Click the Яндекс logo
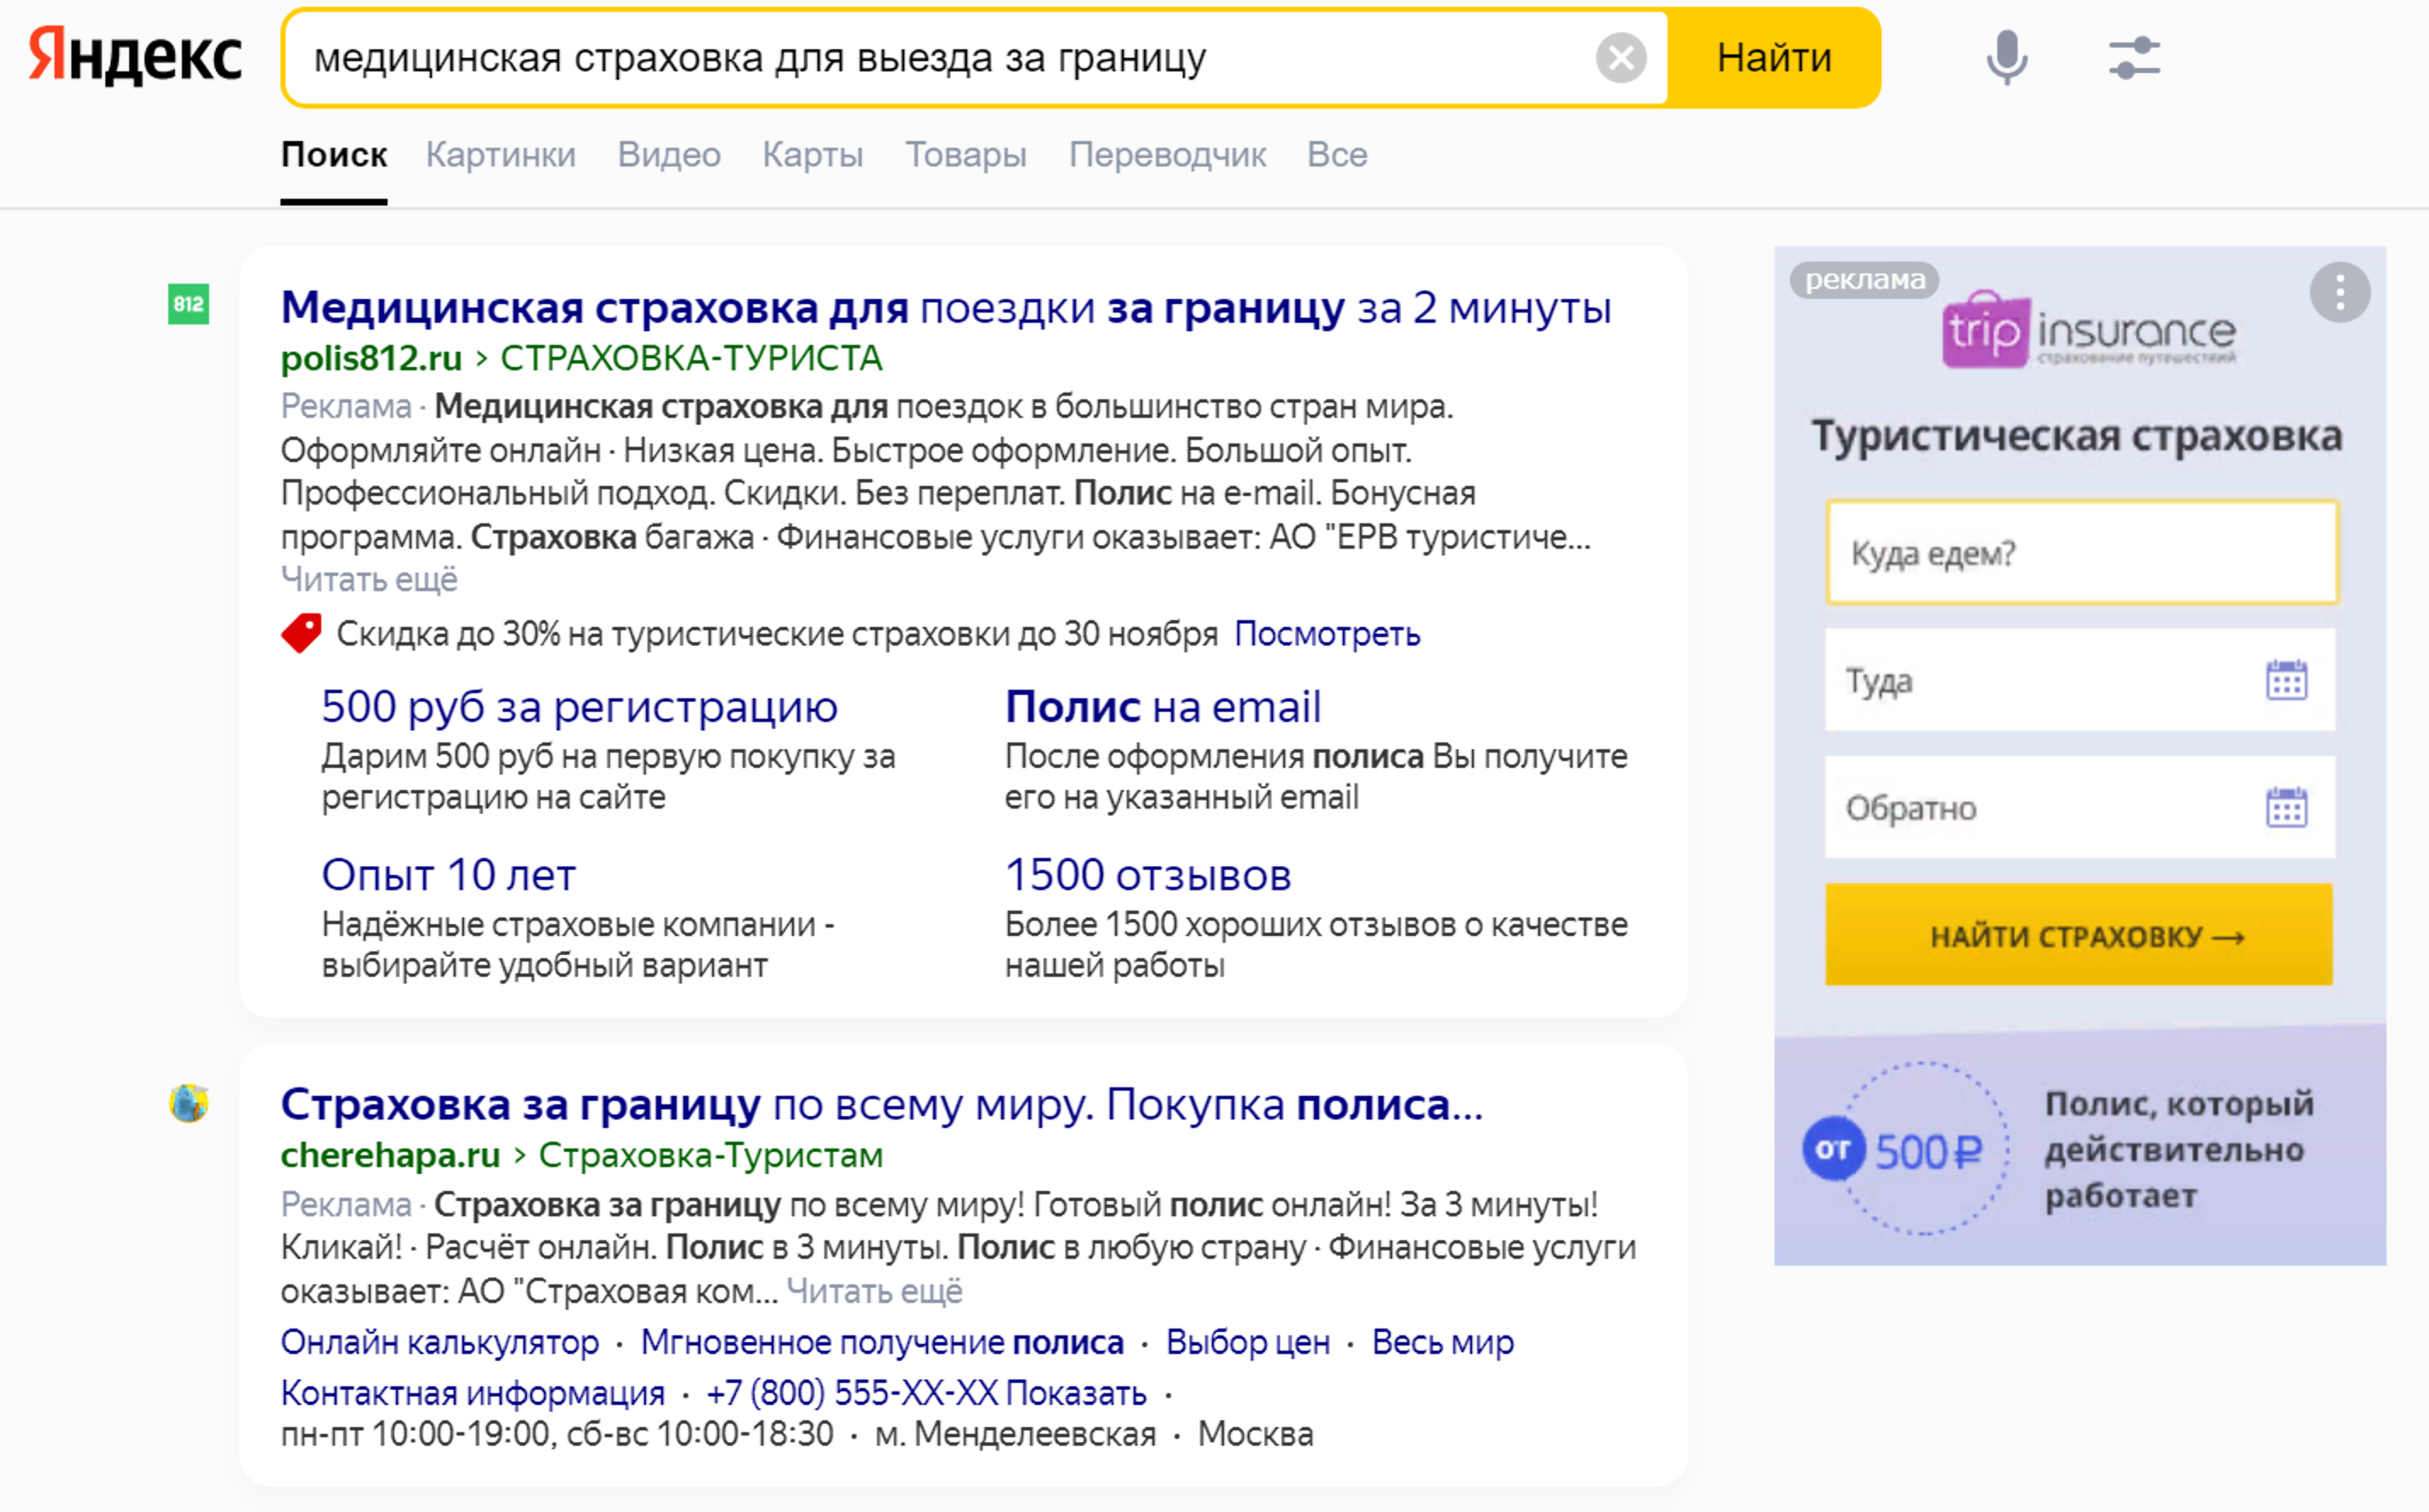 (x=135, y=57)
